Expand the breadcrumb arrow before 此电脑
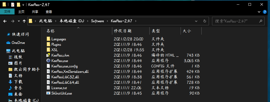Image resolution: width=270 pixels, height=102 pixels. coord(36,21)
